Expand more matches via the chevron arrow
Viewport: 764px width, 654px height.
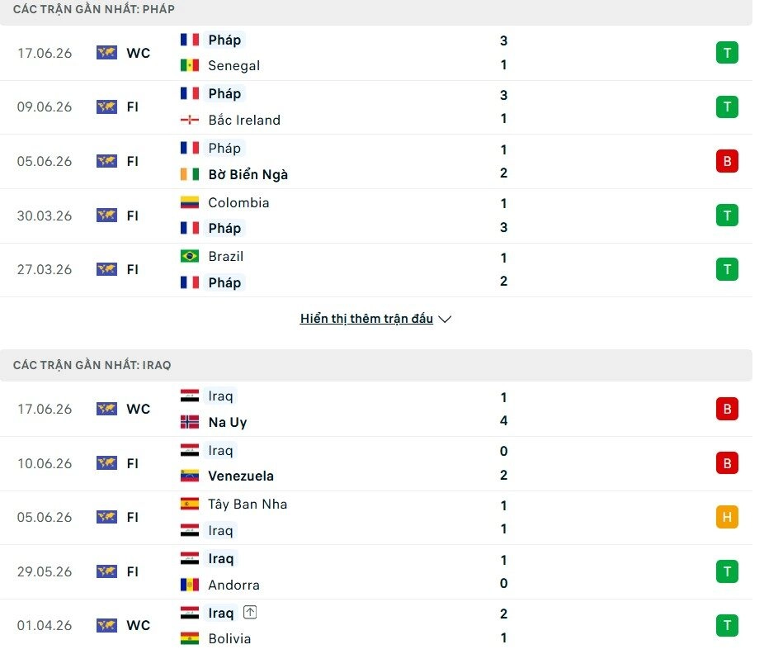click(x=445, y=319)
